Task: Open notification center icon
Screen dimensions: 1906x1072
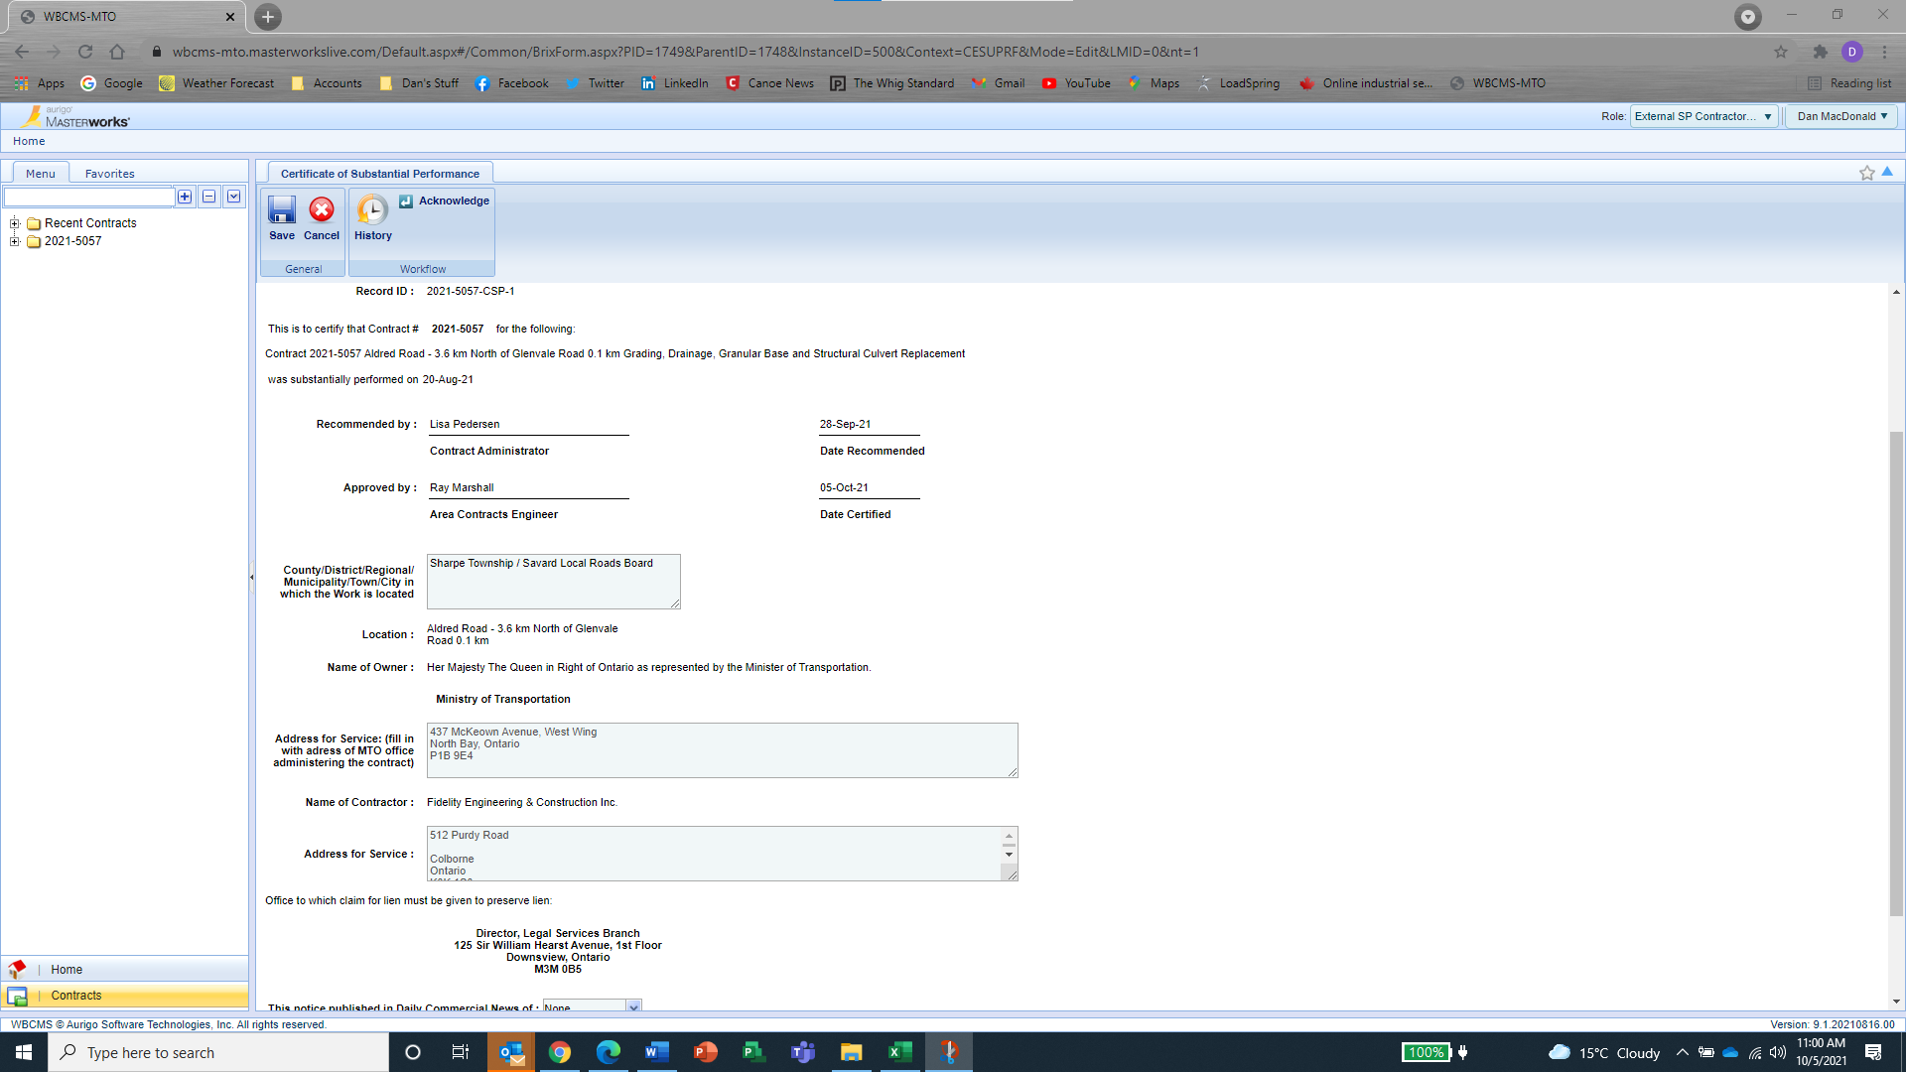Action: [x=1873, y=1052]
